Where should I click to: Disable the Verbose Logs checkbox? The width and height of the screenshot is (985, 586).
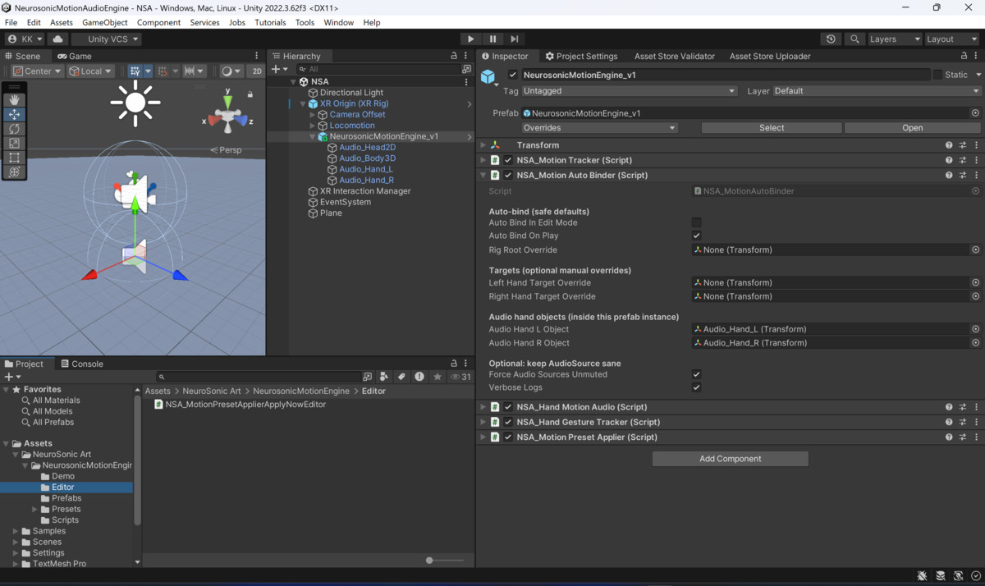pos(696,387)
